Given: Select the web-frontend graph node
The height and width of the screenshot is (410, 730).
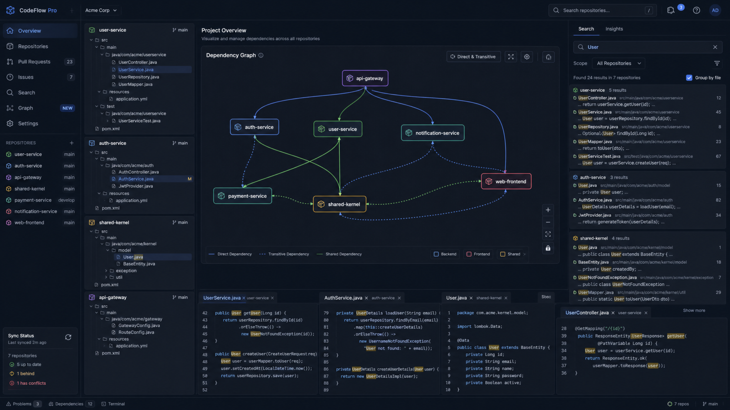Looking at the screenshot, I should (506, 182).
